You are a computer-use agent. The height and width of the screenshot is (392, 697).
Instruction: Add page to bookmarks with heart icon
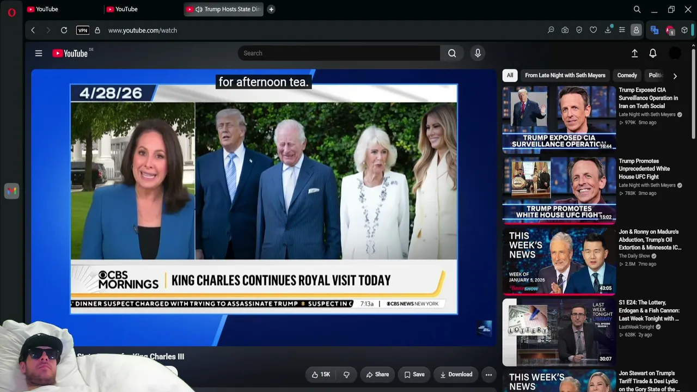point(594,30)
